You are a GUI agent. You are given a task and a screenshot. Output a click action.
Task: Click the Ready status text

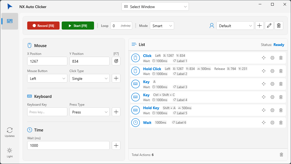click(279, 45)
